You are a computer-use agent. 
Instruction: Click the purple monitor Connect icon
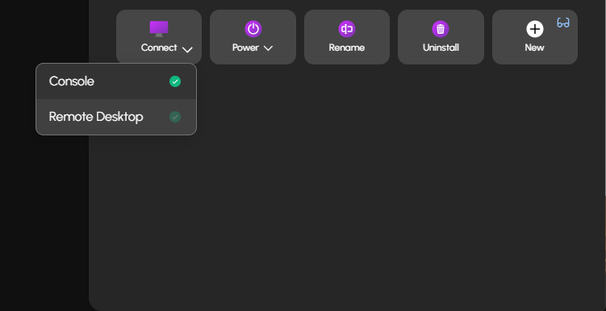click(x=159, y=29)
